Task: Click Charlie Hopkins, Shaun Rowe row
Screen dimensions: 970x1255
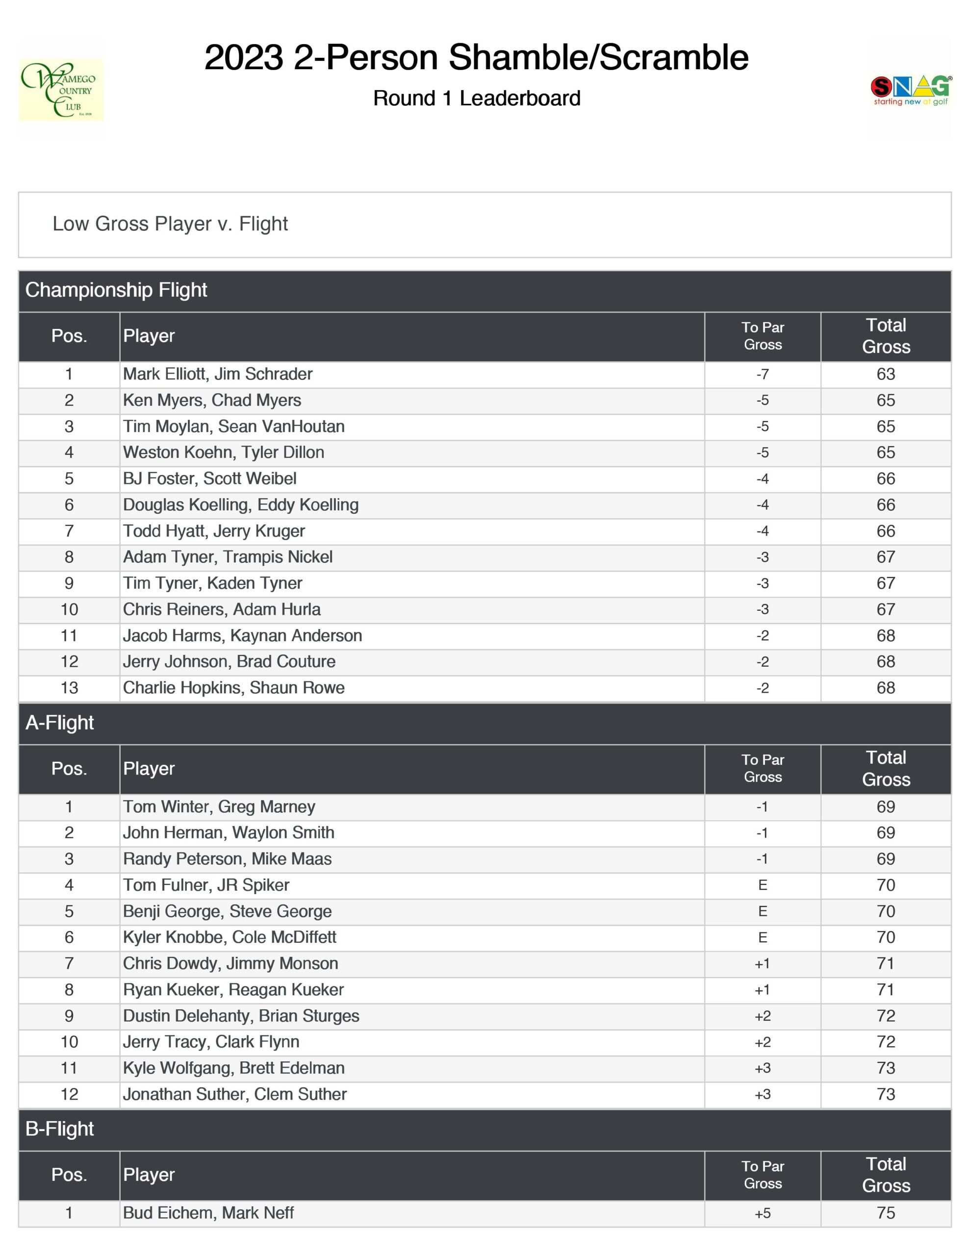Action: [233, 688]
